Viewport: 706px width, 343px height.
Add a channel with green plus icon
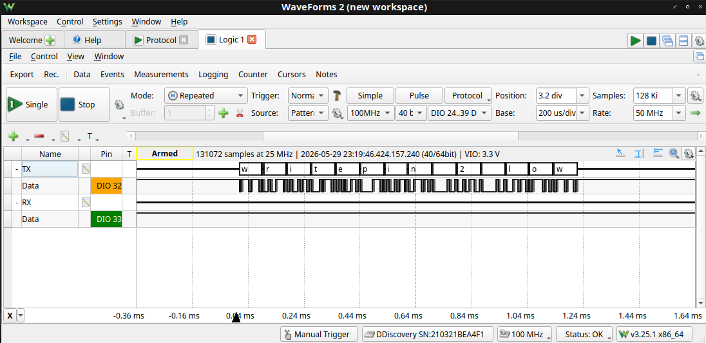coord(14,136)
